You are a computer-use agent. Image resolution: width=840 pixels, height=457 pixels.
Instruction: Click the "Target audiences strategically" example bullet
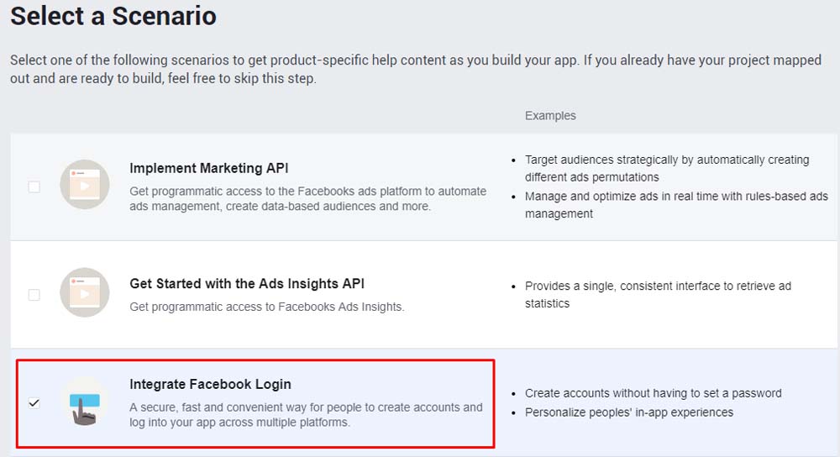pyautogui.click(x=666, y=168)
